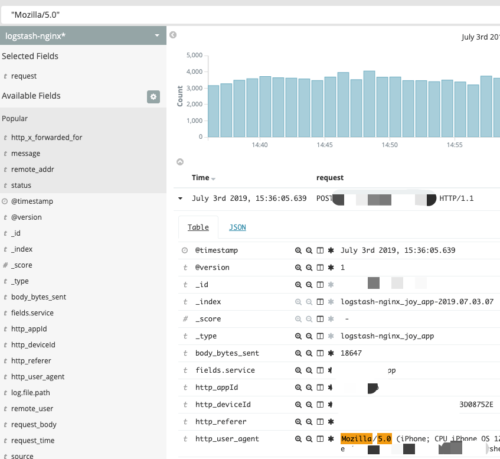Image resolution: width=500 pixels, height=459 pixels.
Task: Toggle the http_user_agent column in table
Action: point(320,439)
